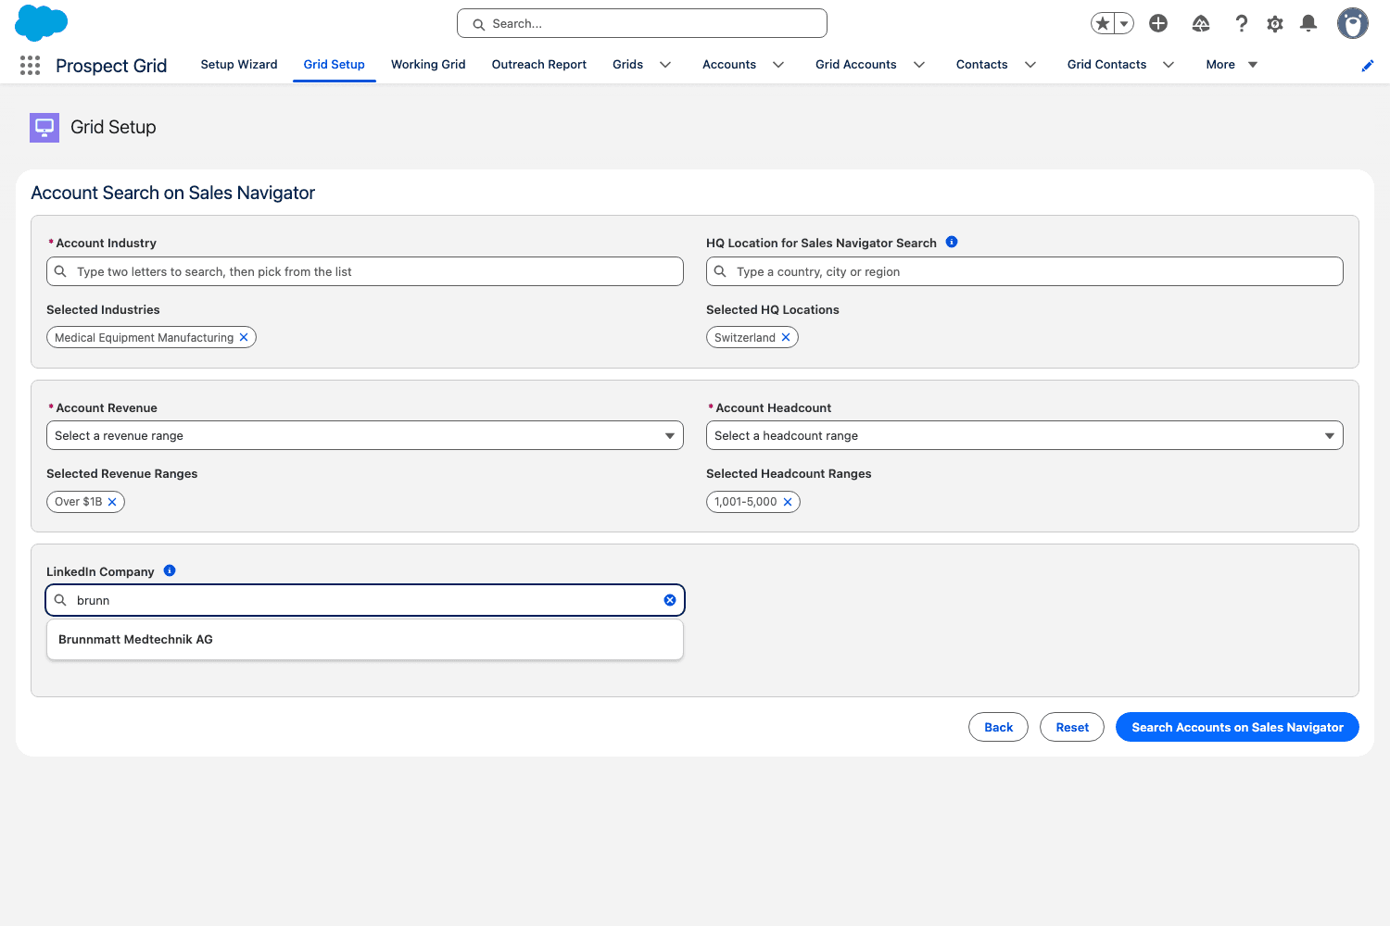Click the Back button
This screenshot has width=1390, height=926.
999,727
